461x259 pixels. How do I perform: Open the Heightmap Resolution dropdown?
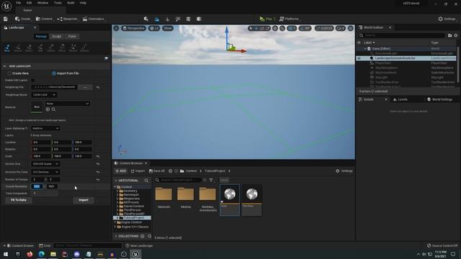(x=45, y=95)
